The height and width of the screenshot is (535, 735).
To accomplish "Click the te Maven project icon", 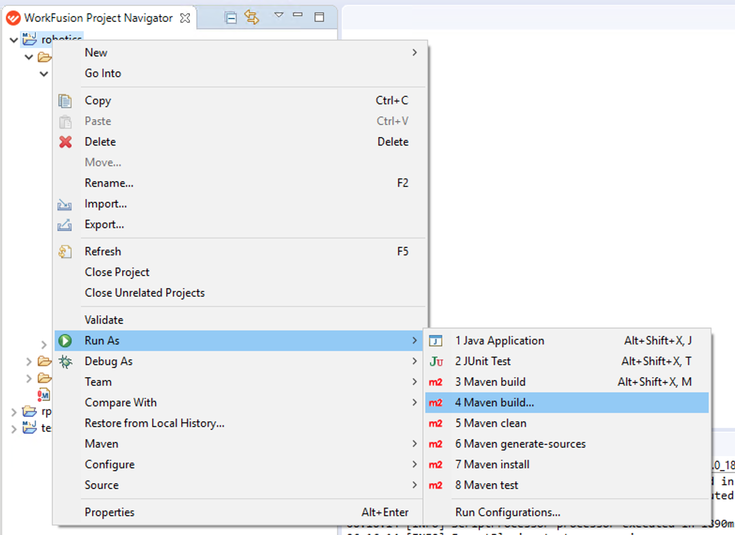I will click(x=30, y=427).
